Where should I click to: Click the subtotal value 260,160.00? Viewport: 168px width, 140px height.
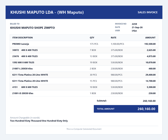tap(149, 101)
